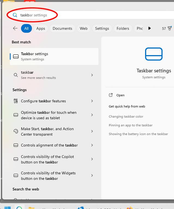Switch to the Documents filter tab
Viewport: 174px width, 209px height.
(62, 28)
